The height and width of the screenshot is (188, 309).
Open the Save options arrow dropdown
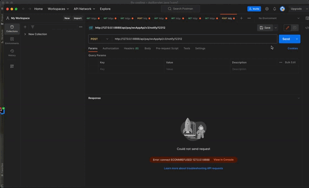click(x=275, y=28)
